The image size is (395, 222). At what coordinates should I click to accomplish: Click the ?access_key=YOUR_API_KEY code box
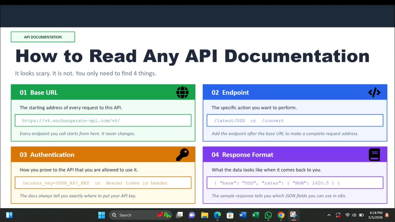point(103,183)
